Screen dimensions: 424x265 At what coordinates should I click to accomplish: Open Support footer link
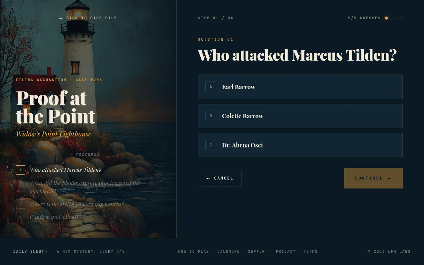point(258,252)
